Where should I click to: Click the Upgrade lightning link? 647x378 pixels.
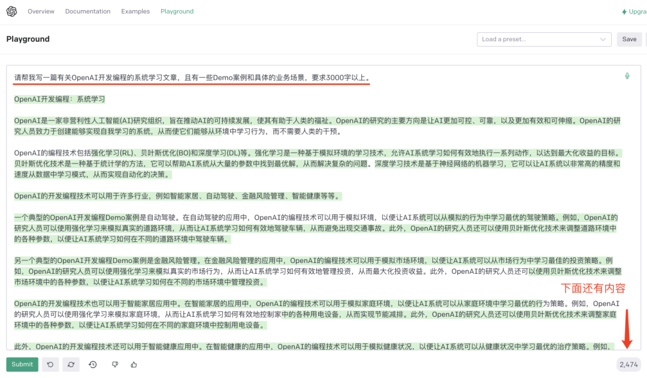pyautogui.click(x=634, y=11)
